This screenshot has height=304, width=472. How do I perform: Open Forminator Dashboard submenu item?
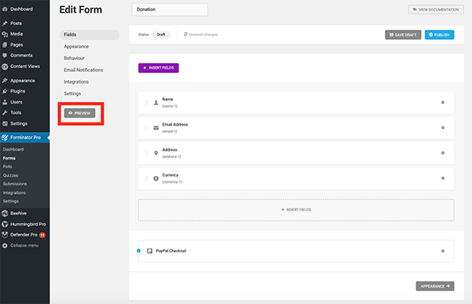click(x=13, y=149)
